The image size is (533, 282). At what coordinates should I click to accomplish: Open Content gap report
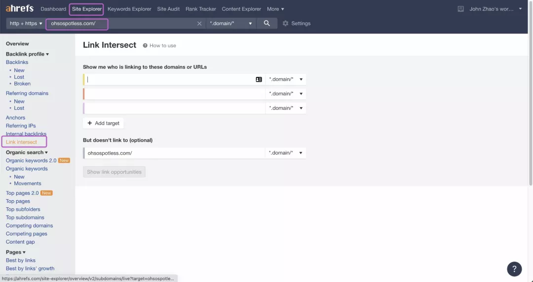[x=20, y=242]
